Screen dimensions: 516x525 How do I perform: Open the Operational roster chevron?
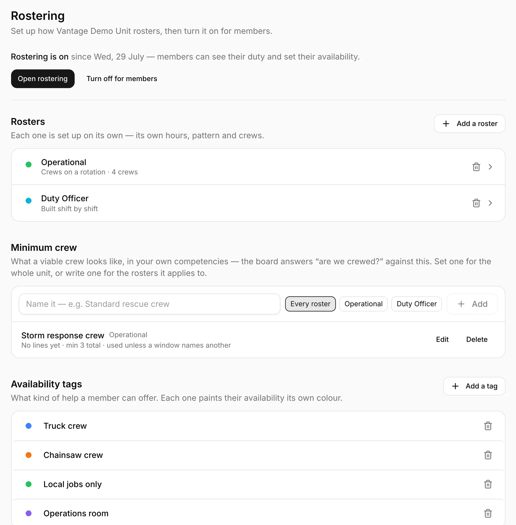pyautogui.click(x=490, y=167)
